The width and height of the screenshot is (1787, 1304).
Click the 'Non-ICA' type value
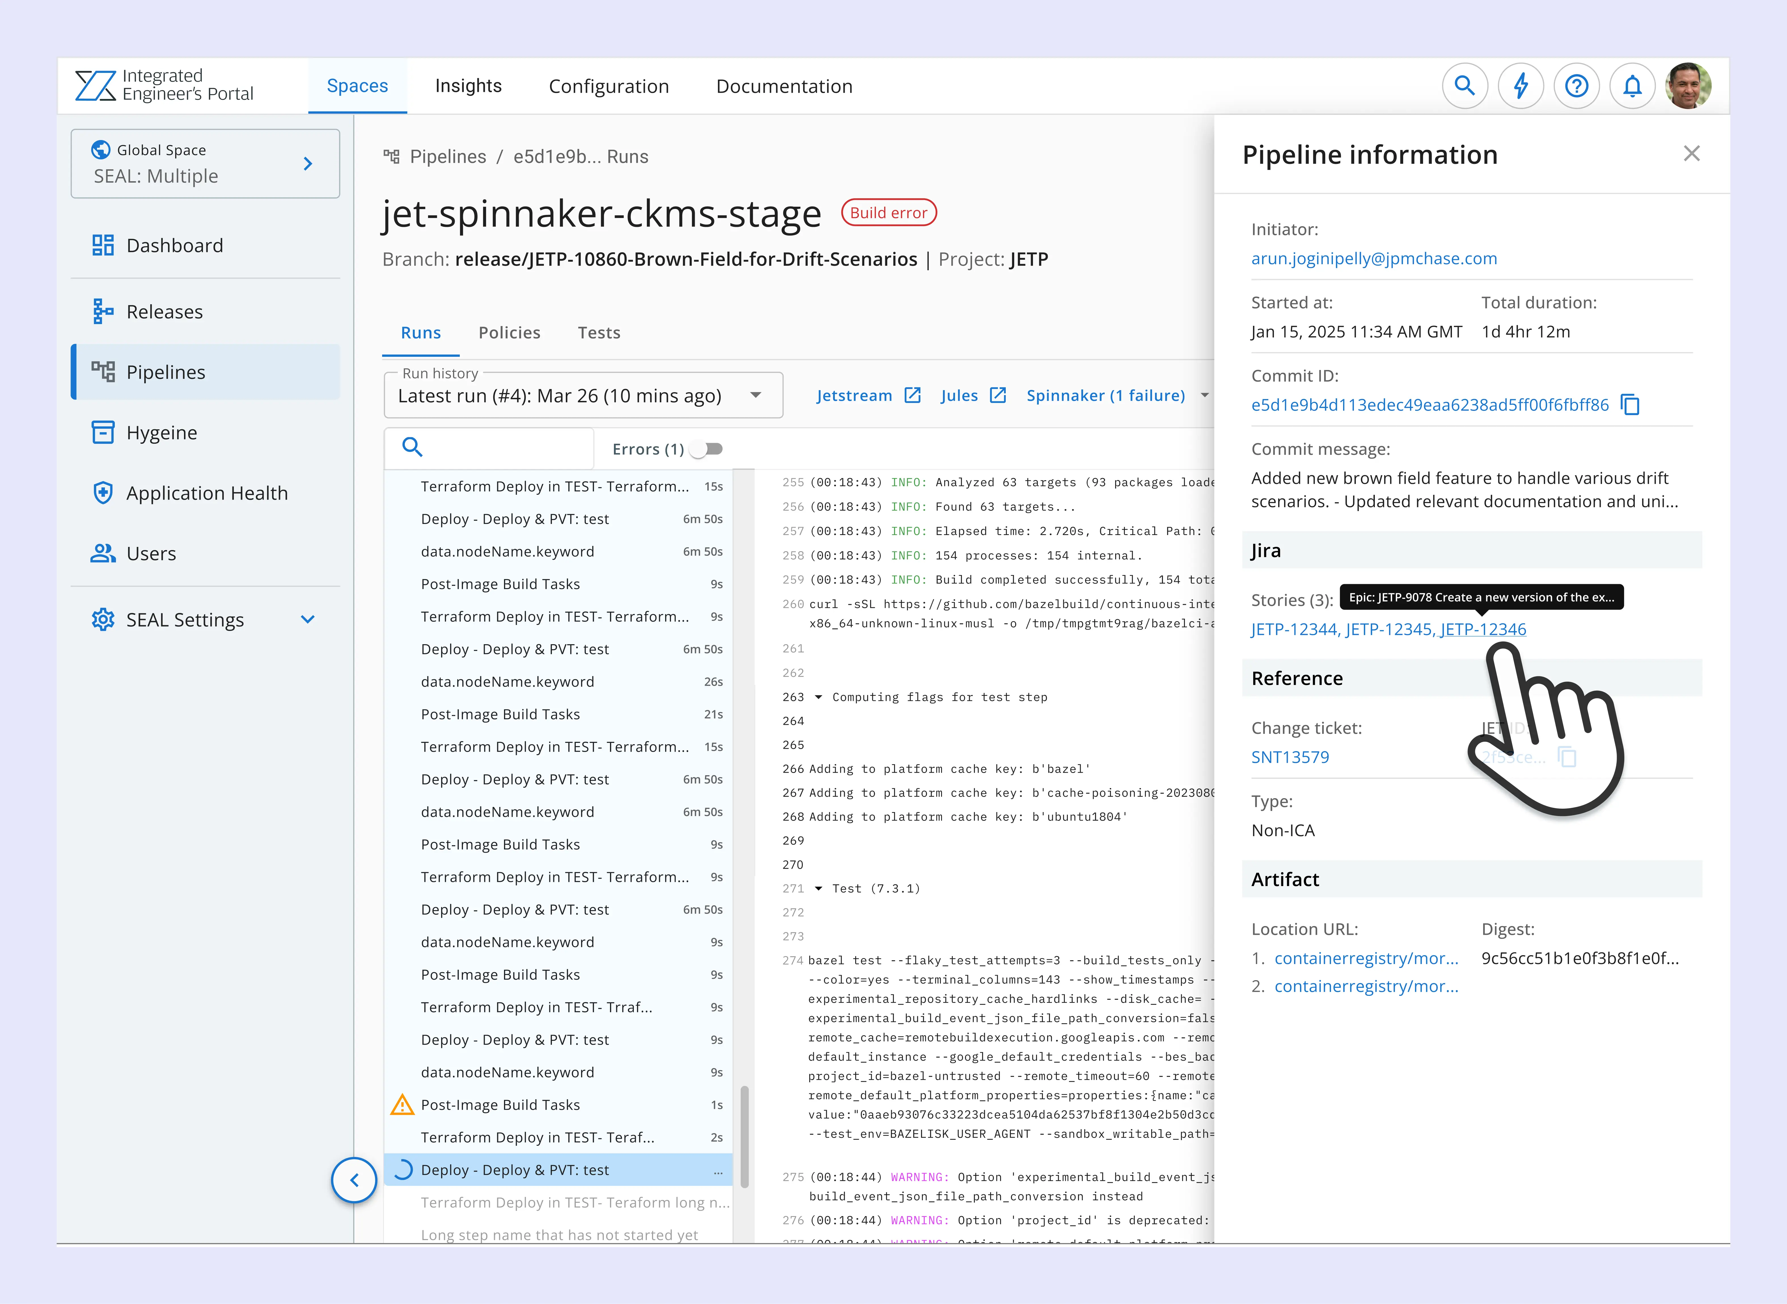(x=1283, y=830)
